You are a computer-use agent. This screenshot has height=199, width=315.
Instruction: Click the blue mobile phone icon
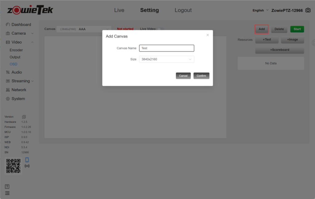[27, 160]
